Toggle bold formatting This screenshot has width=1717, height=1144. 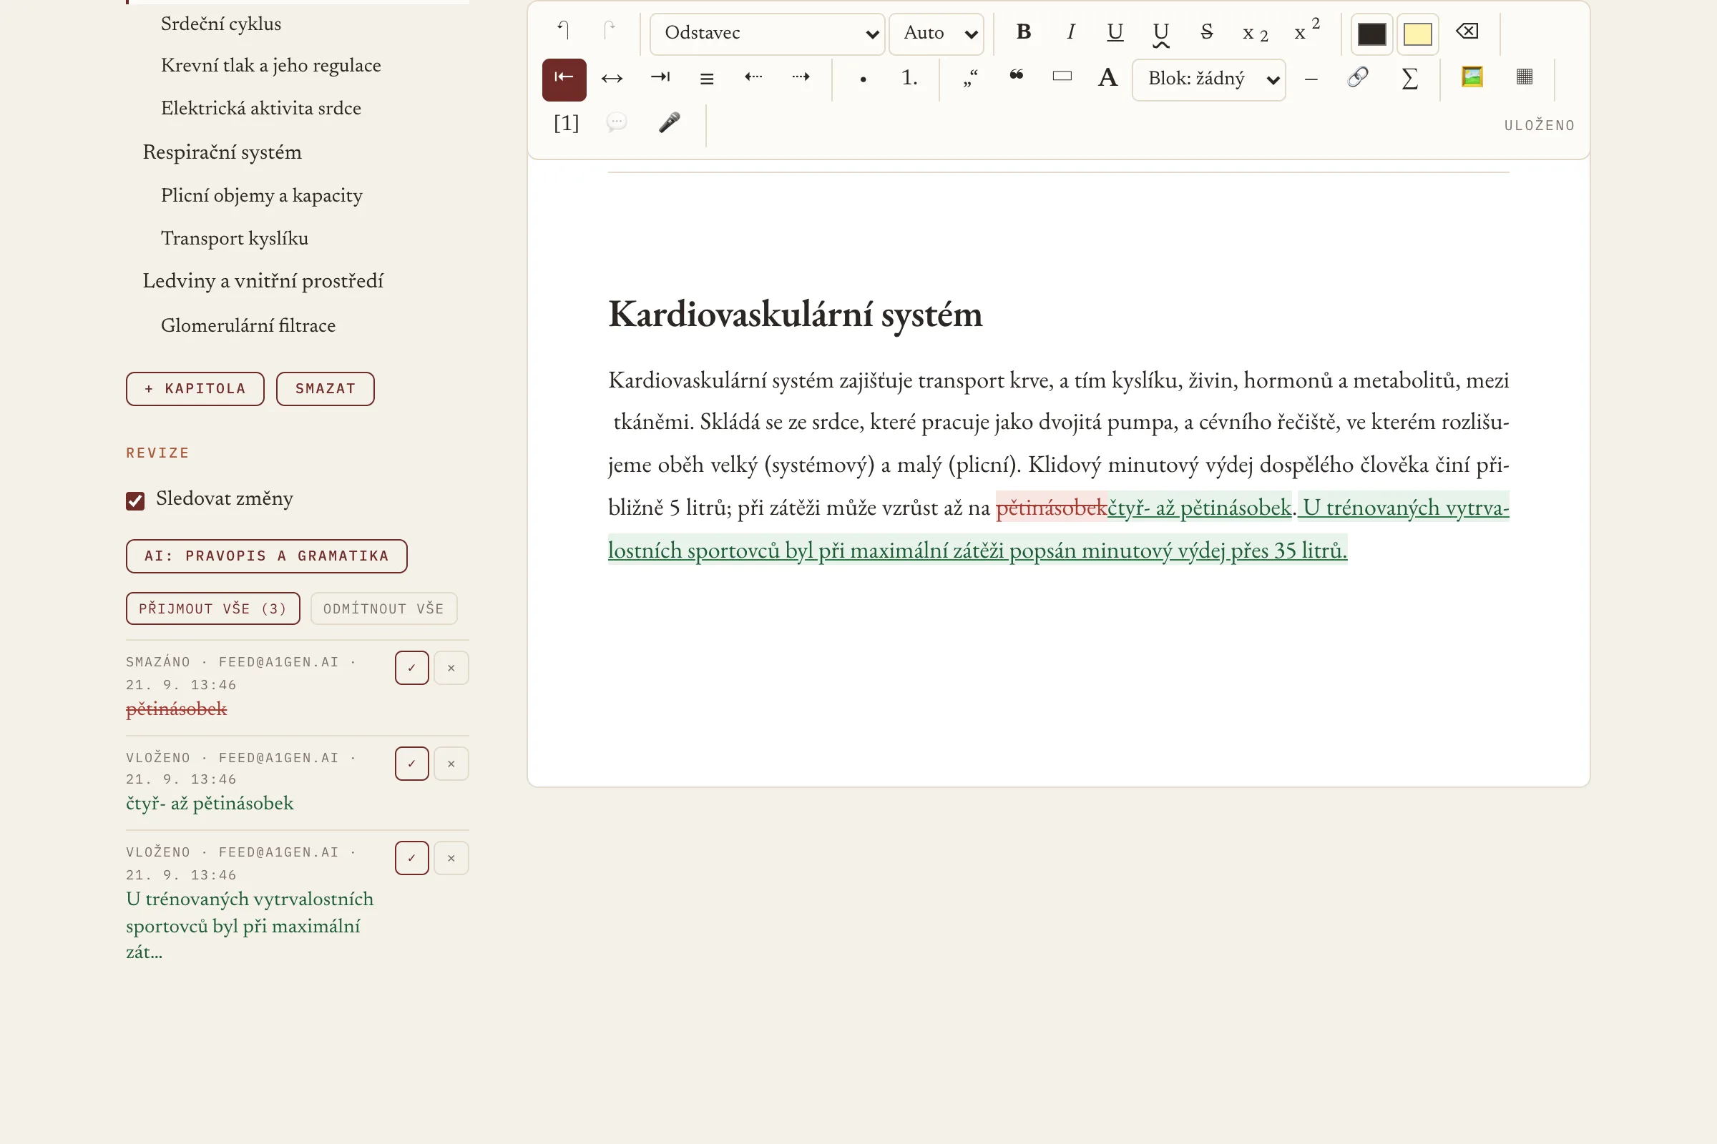coord(1024,33)
